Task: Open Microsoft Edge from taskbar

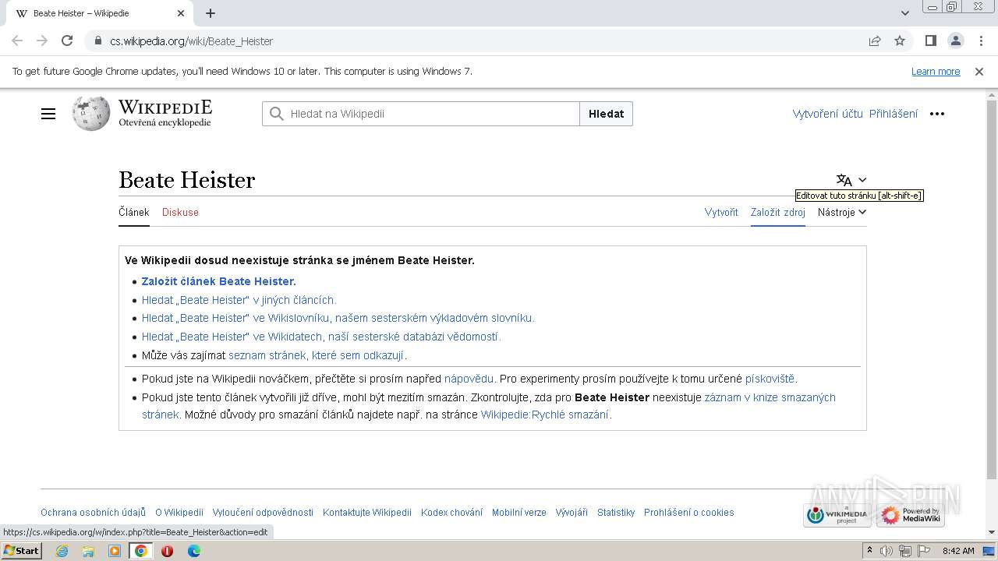Action: pyautogui.click(x=193, y=551)
